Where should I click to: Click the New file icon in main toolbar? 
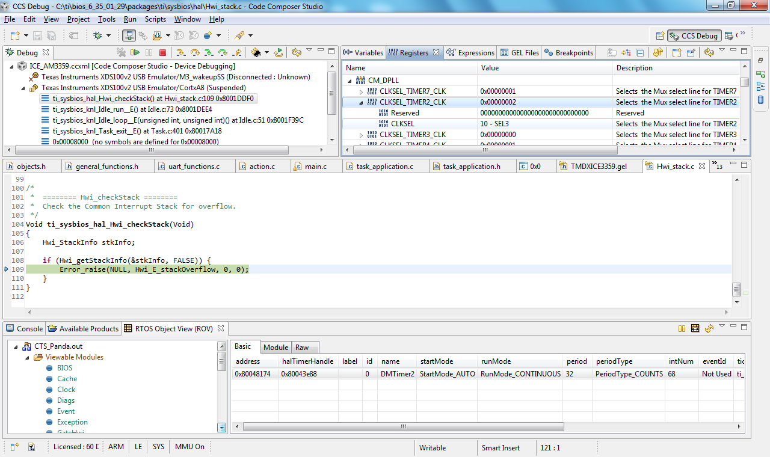[x=14, y=35]
